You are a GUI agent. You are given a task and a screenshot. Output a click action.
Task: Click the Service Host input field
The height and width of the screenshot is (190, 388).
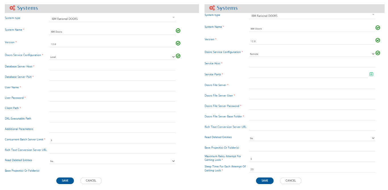[x=312, y=64]
